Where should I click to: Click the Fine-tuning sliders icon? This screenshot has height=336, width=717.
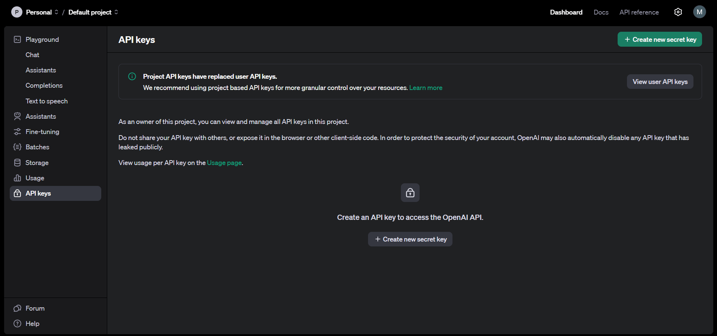point(17,132)
